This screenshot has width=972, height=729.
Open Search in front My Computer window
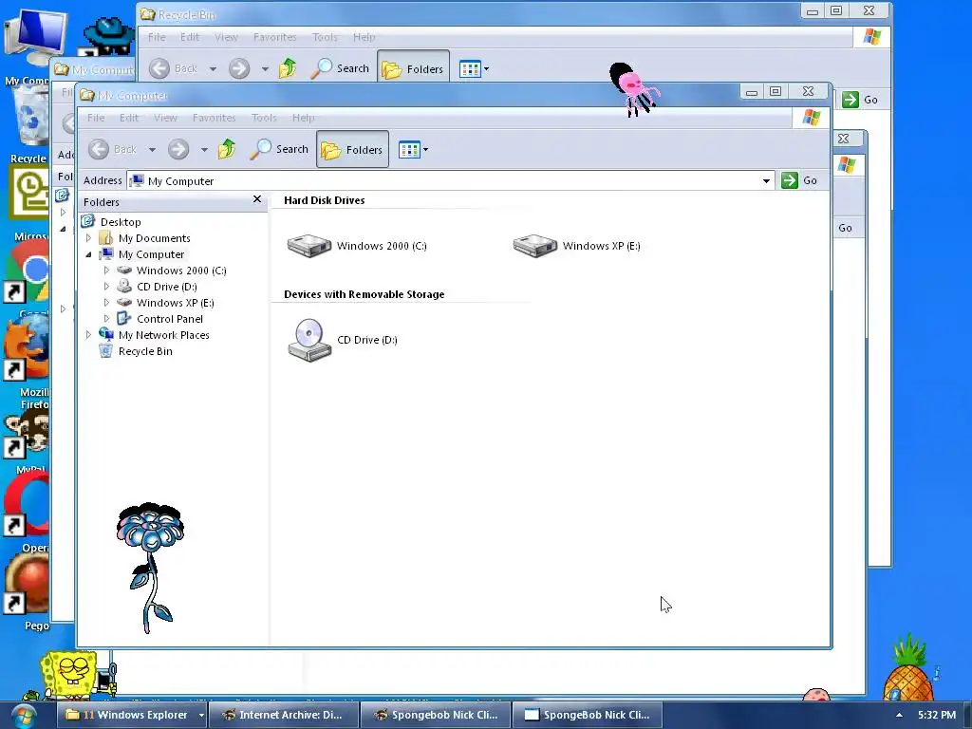[280, 149]
